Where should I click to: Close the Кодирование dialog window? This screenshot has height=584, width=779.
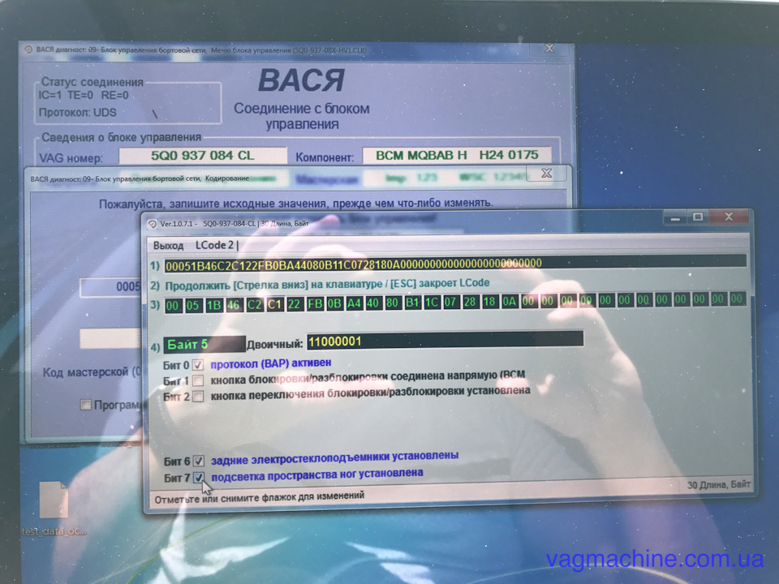tap(546, 174)
